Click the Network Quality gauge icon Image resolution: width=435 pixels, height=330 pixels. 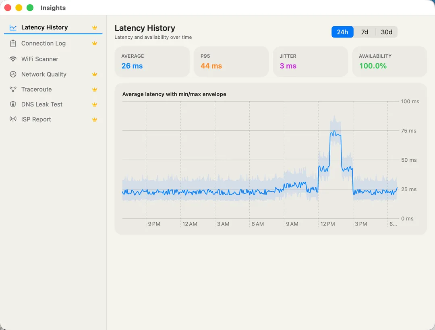pos(13,74)
